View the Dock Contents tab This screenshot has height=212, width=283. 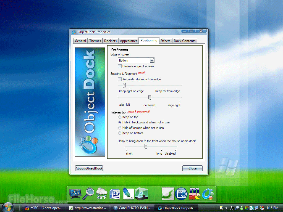coord(184,41)
